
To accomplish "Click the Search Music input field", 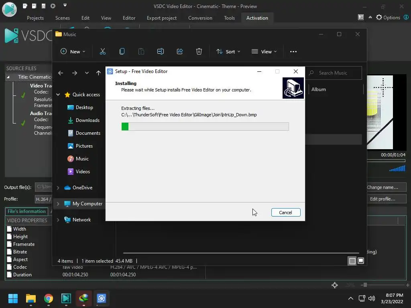I will (x=334, y=73).
